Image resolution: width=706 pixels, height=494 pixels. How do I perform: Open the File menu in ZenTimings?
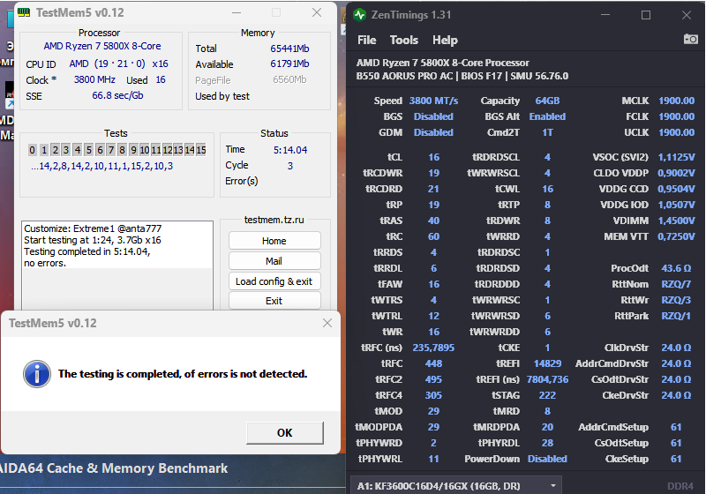coord(367,40)
